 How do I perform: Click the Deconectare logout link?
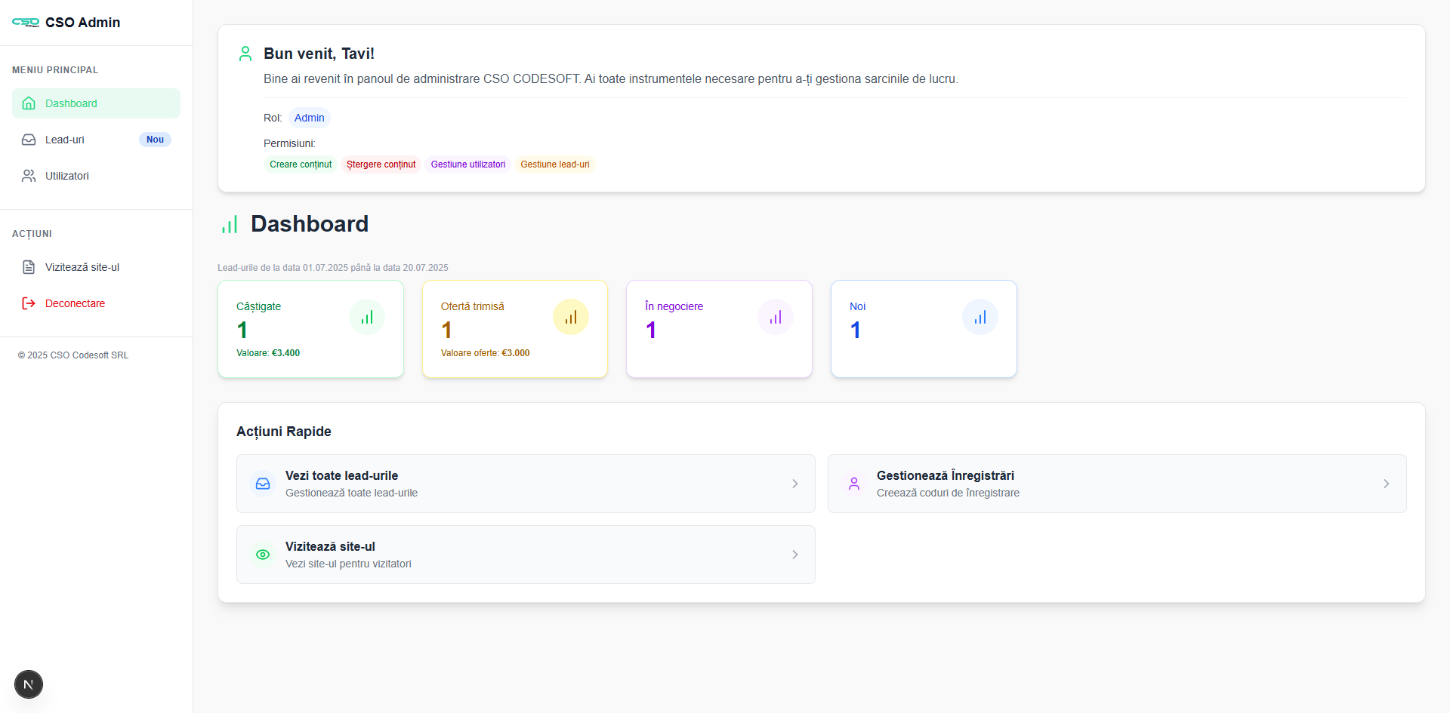[x=96, y=303]
